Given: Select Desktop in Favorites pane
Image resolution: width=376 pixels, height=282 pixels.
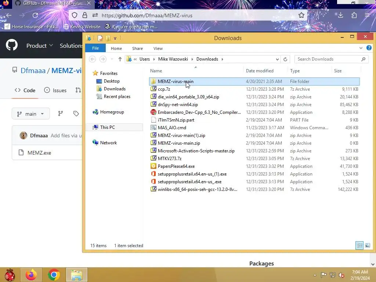Looking at the screenshot, I should tap(112, 81).
